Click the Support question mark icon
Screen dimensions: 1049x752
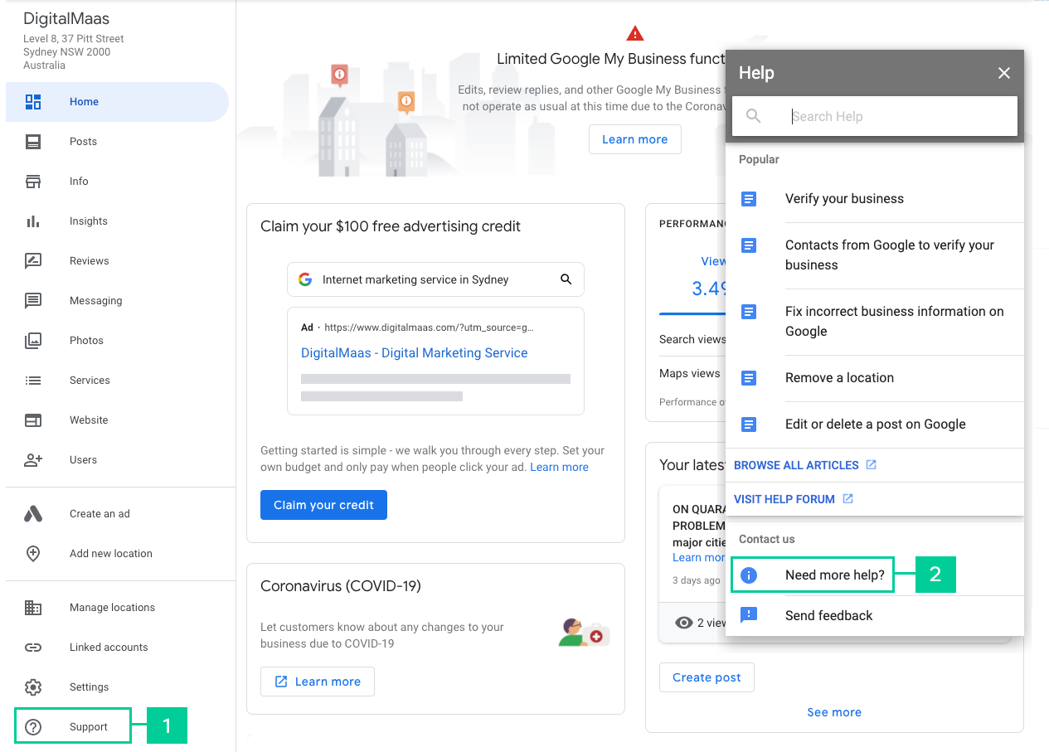[x=33, y=727]
